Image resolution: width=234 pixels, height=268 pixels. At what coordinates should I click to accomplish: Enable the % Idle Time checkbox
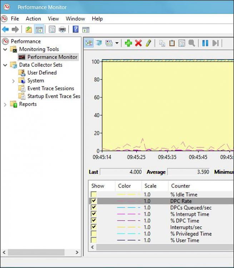click(x=94, y=194)
